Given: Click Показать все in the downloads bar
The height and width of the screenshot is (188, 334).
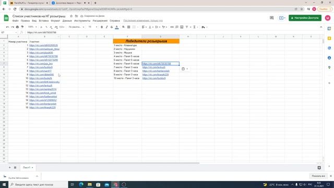Looking at the screenshot, I should pos(318,176).
